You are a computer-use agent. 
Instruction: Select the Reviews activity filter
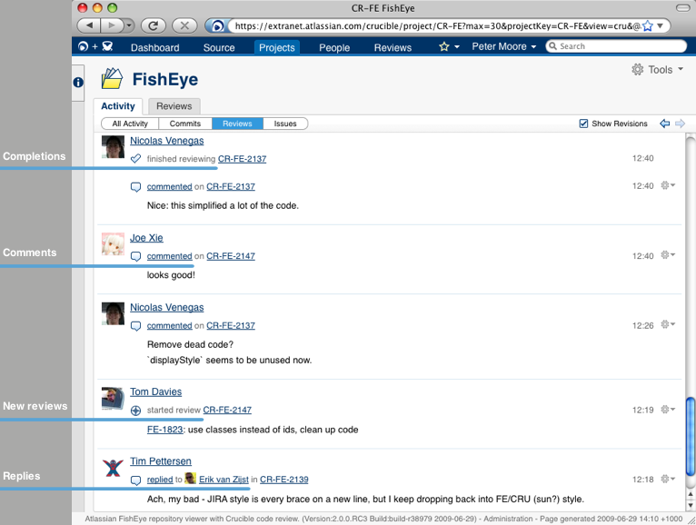pyautogui.click(x=237, y=124)
